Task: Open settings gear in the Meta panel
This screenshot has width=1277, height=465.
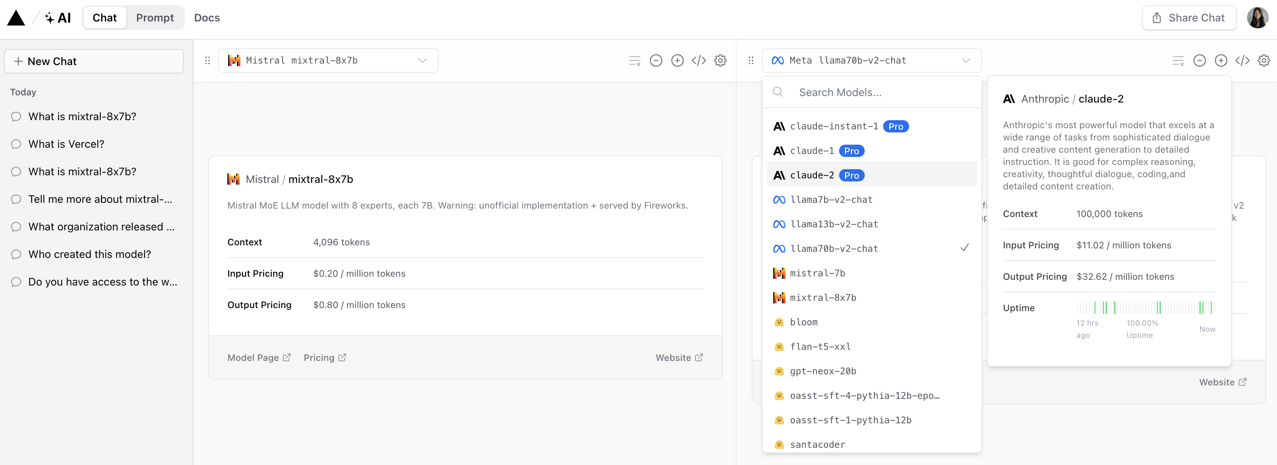Action: [x=1264, y=60]
